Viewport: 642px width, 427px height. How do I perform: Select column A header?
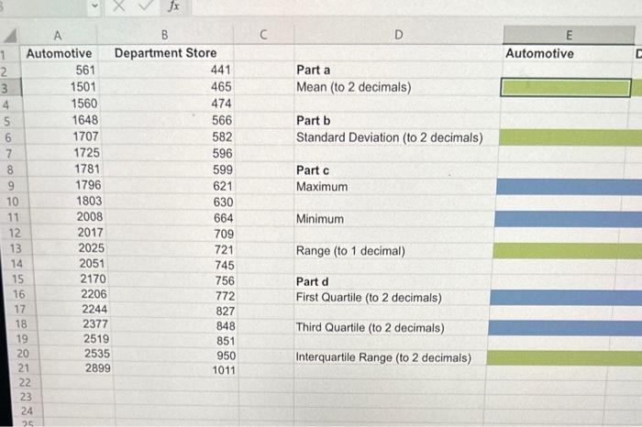point(58,36)
